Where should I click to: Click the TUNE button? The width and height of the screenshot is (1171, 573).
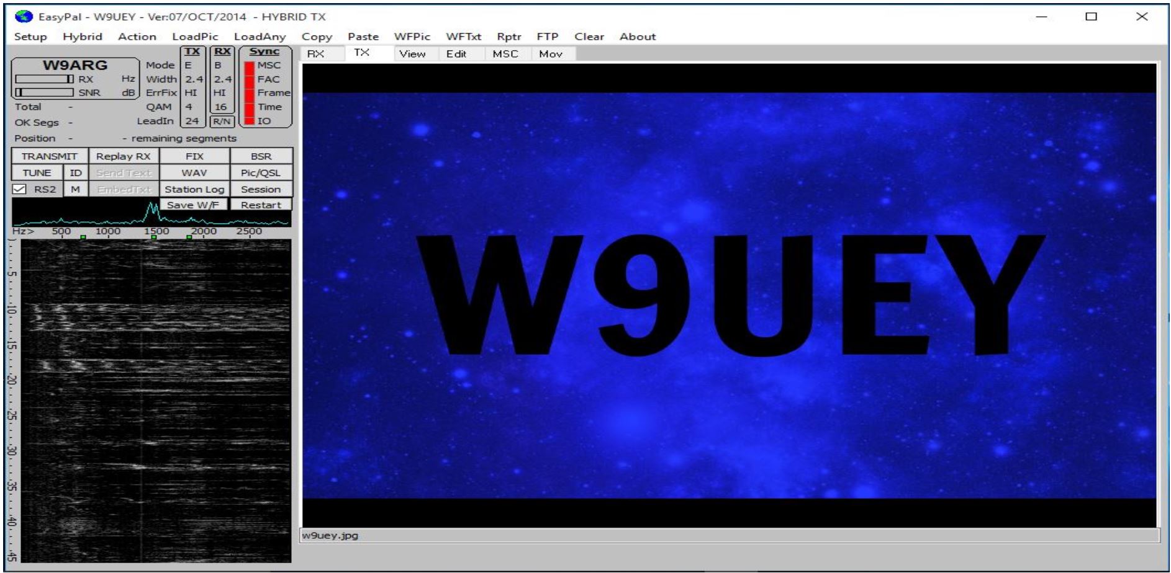[37, 172]
